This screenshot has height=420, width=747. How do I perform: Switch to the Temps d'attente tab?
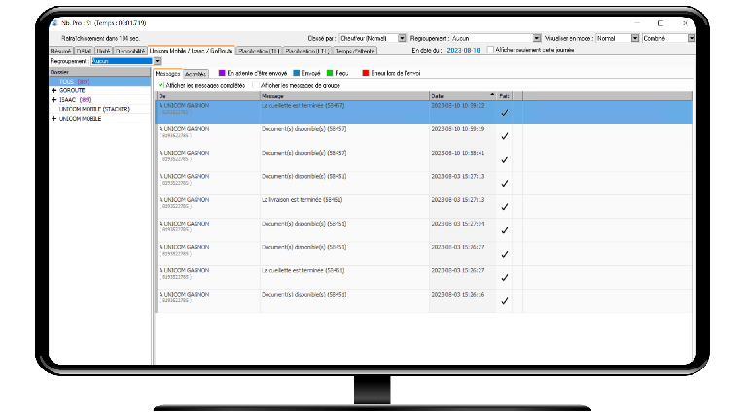click(x=355, y=51)
